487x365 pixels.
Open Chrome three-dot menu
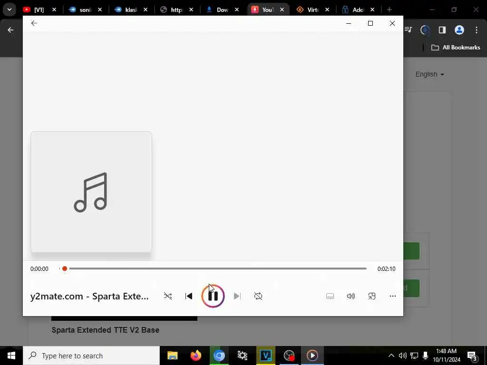click(477, 30)
